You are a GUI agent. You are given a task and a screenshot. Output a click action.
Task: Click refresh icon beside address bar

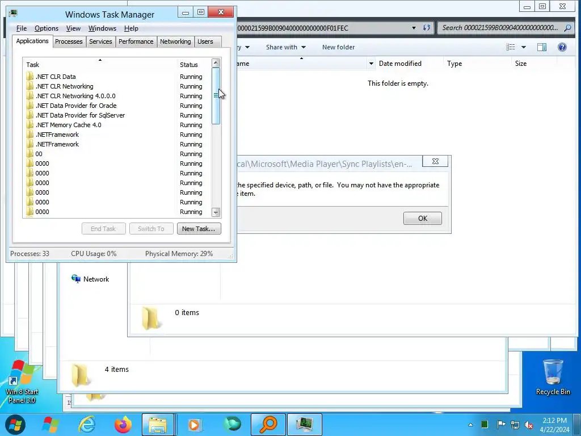[427, 28]
